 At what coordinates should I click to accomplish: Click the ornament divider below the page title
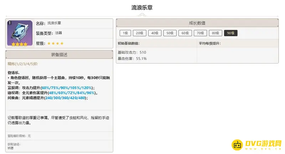pos(142,15)
